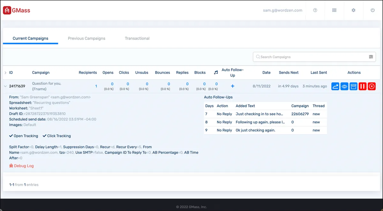This screenshot has height=211, width=383.
Task: Click the Days 9 follow-up cell
Action: click(x=206, y=130)
